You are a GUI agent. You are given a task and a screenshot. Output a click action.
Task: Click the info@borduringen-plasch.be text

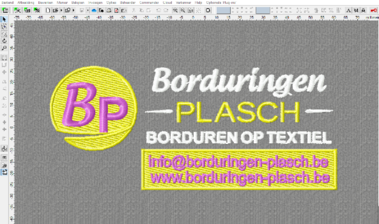pyautogui.click(x=238, y=162)
